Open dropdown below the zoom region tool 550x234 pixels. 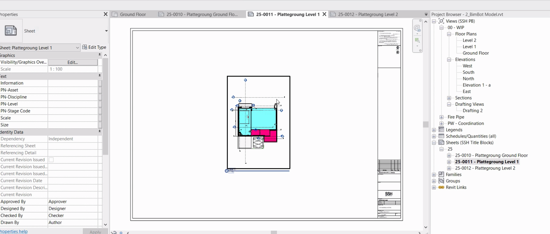(417, 46)
